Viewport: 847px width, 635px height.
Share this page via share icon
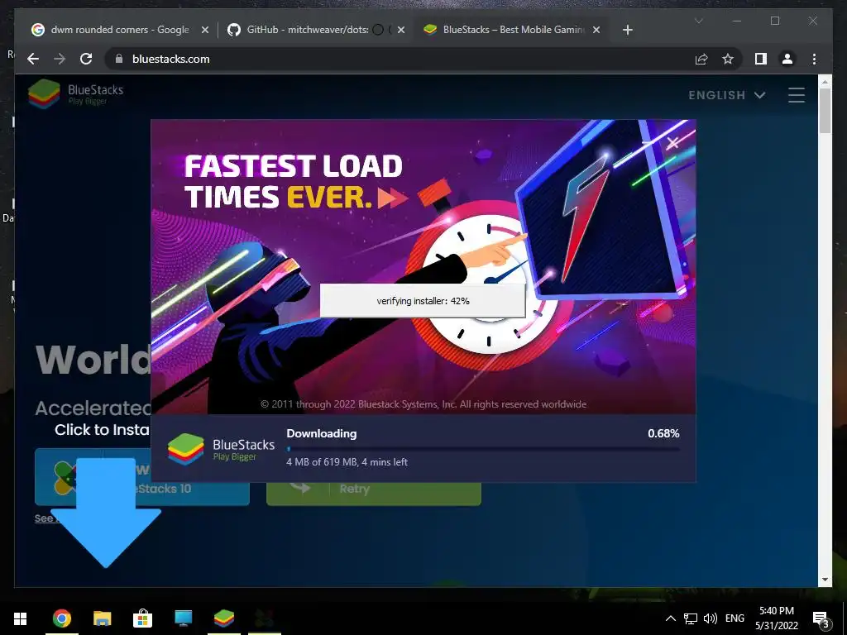pos(701,59)
